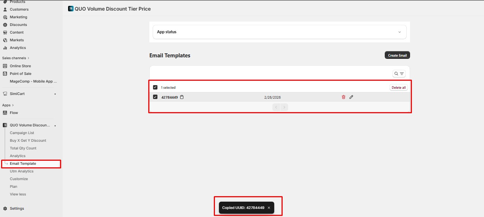Click the red trash delete icon
Image resolution: width=484 pixels, height=217 pixels.
(343, 97)
